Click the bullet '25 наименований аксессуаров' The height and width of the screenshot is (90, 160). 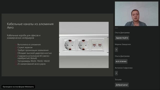31,64
